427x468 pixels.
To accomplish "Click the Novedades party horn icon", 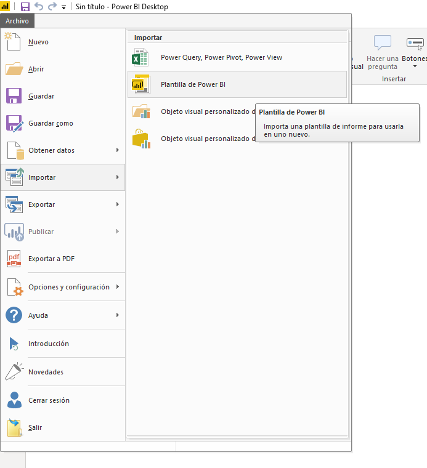I will click(14, 371).
